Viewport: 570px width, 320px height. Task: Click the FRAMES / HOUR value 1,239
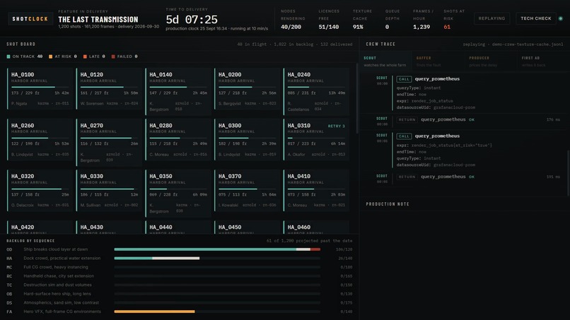421,27
